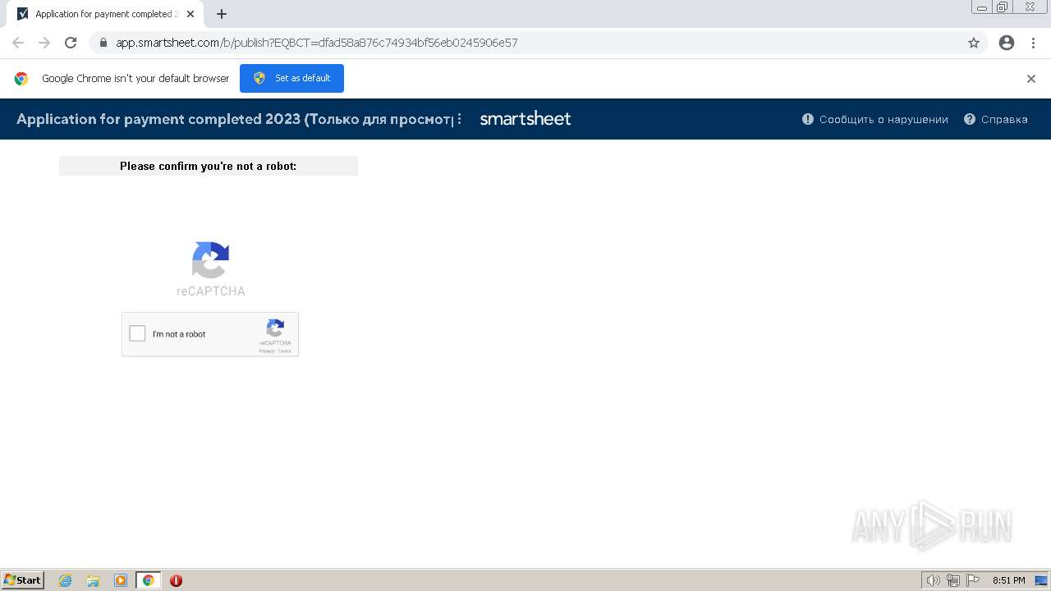Click the browser back arrow
Viewport: 1051px width, 591px height.
tap(18, 43)
